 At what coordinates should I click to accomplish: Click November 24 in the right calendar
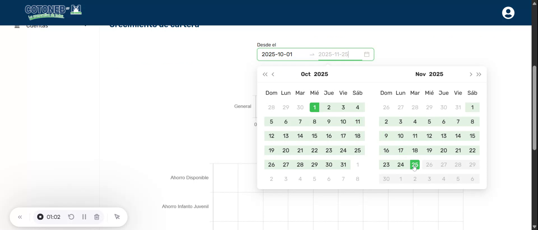coord(401,165)
